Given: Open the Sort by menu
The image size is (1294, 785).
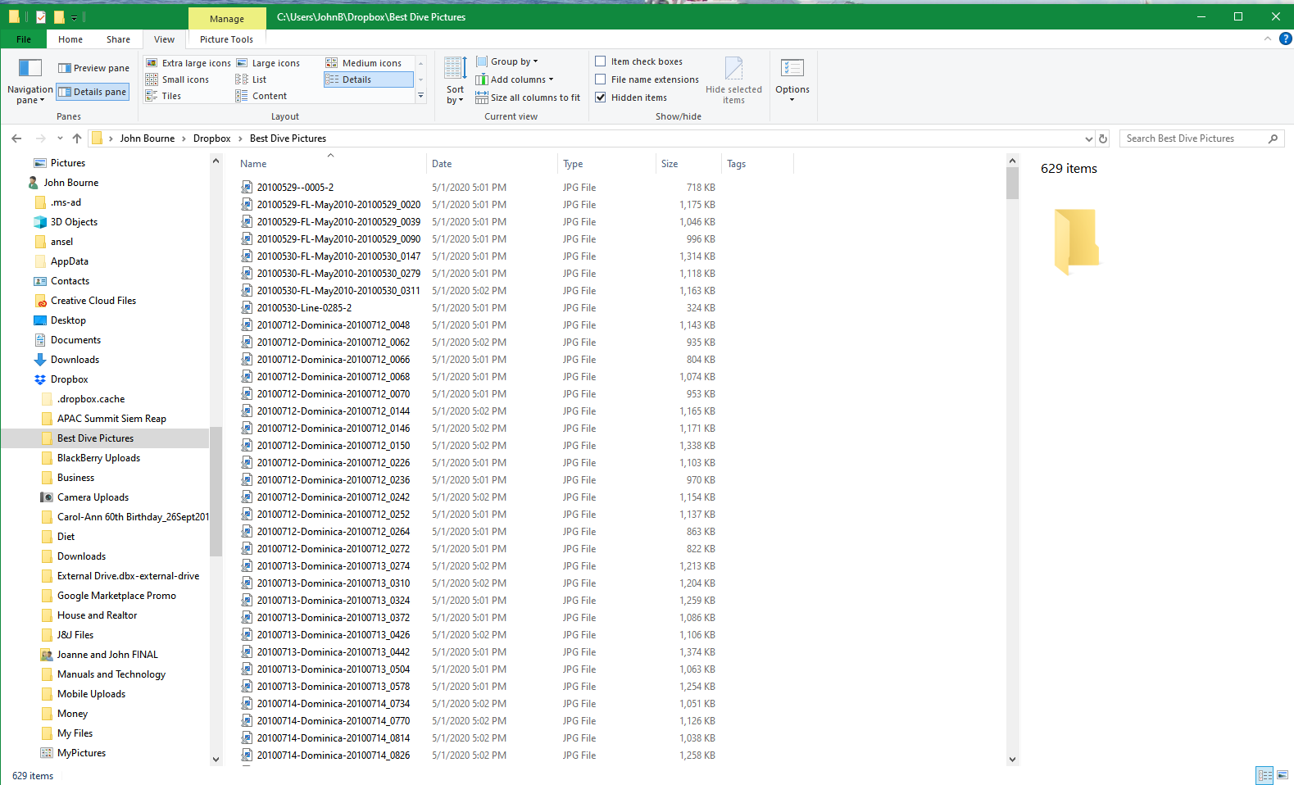Looking at the screenshot, I should [x=455, y=80].
